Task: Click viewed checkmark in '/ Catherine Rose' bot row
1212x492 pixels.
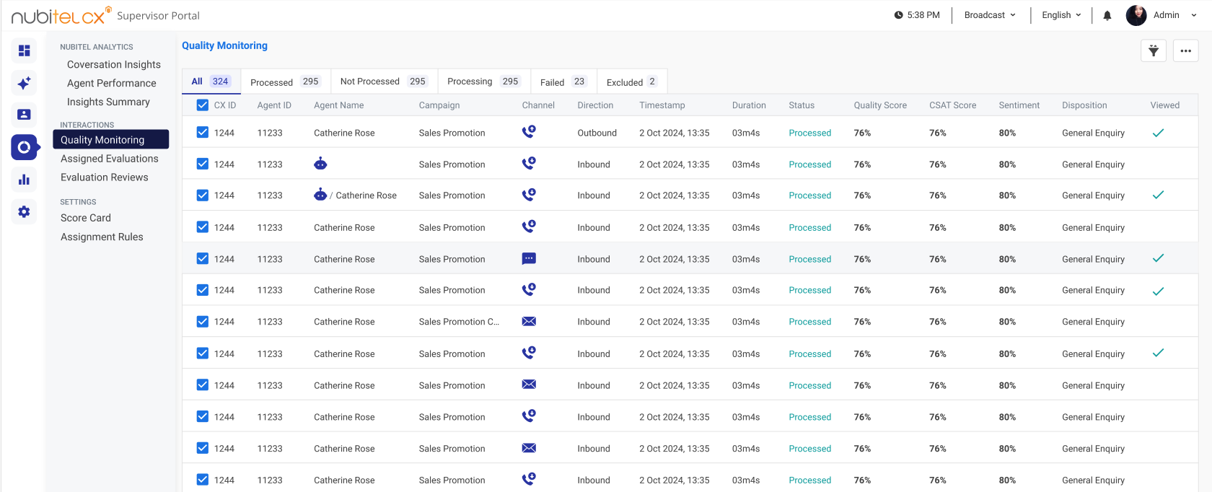Action: pos(1158,195)
